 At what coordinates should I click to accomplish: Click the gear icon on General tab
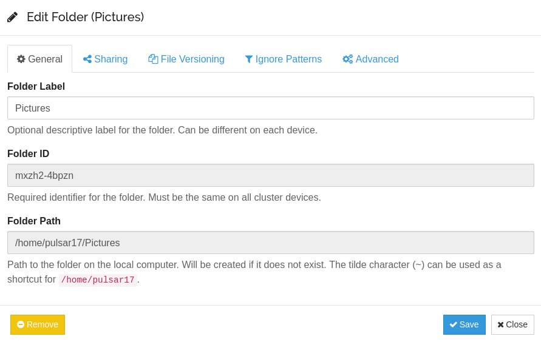(21, 59)
